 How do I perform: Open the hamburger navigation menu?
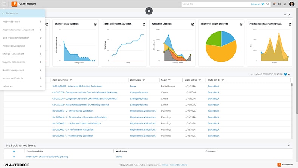4,4
